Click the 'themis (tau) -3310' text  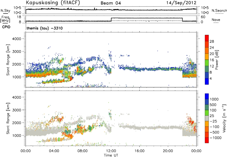(45, 28)
